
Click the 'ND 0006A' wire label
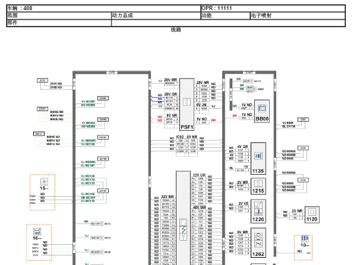pyautogui.click(x=289, y=152)
